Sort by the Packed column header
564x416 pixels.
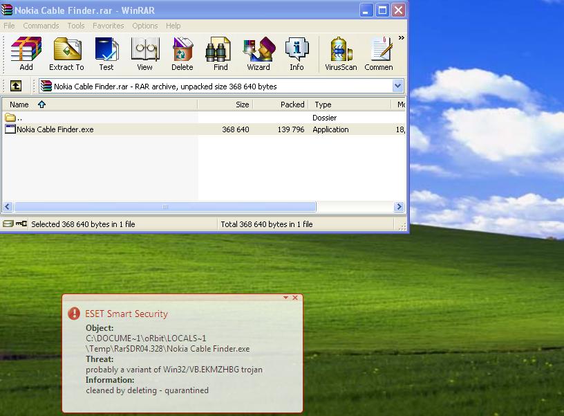pyautogui.click(x=281, y=105)
